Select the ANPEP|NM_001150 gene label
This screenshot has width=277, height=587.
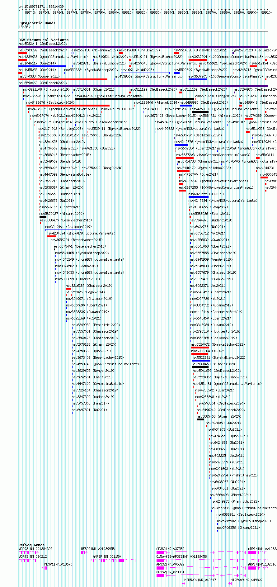point(107,556)
